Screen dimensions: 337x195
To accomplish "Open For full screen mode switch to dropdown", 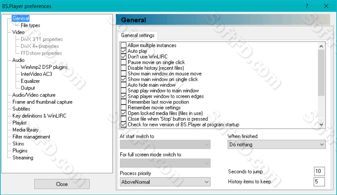I will [x=165, y=163].
